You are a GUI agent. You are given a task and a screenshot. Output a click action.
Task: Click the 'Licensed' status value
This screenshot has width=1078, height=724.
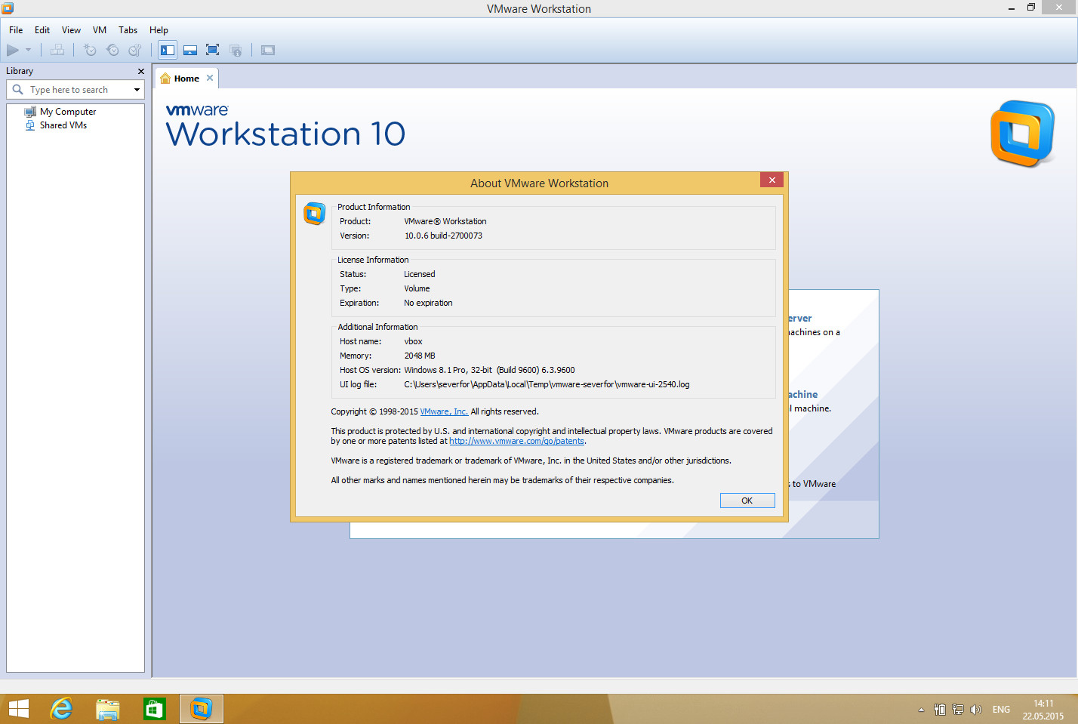(419, 274)
